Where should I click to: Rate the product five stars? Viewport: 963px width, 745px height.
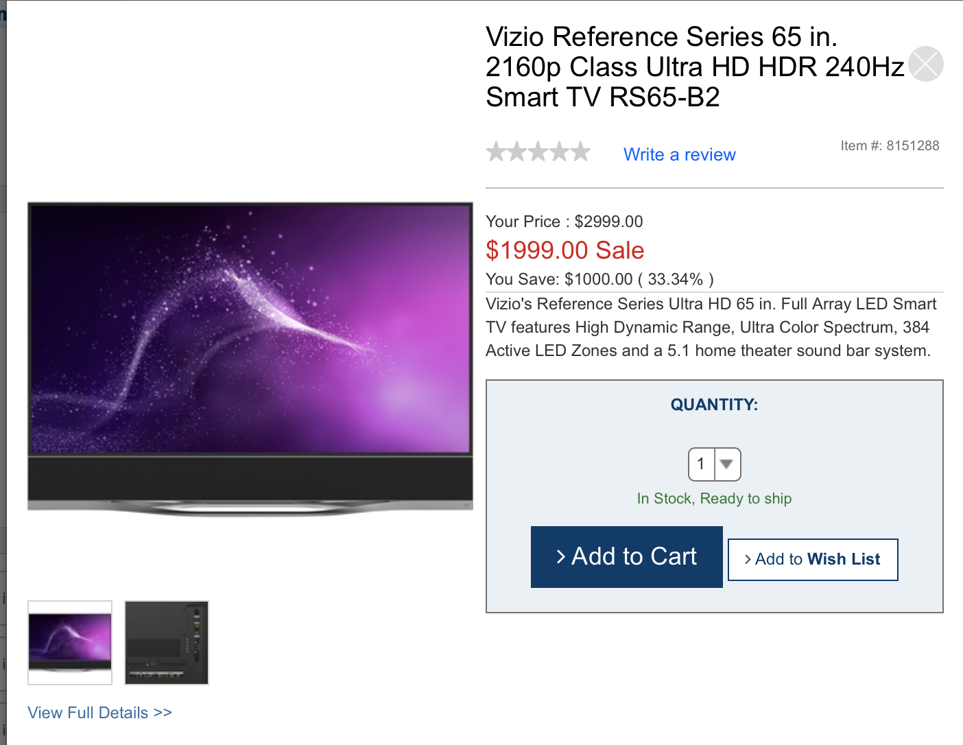coord(580,151)
